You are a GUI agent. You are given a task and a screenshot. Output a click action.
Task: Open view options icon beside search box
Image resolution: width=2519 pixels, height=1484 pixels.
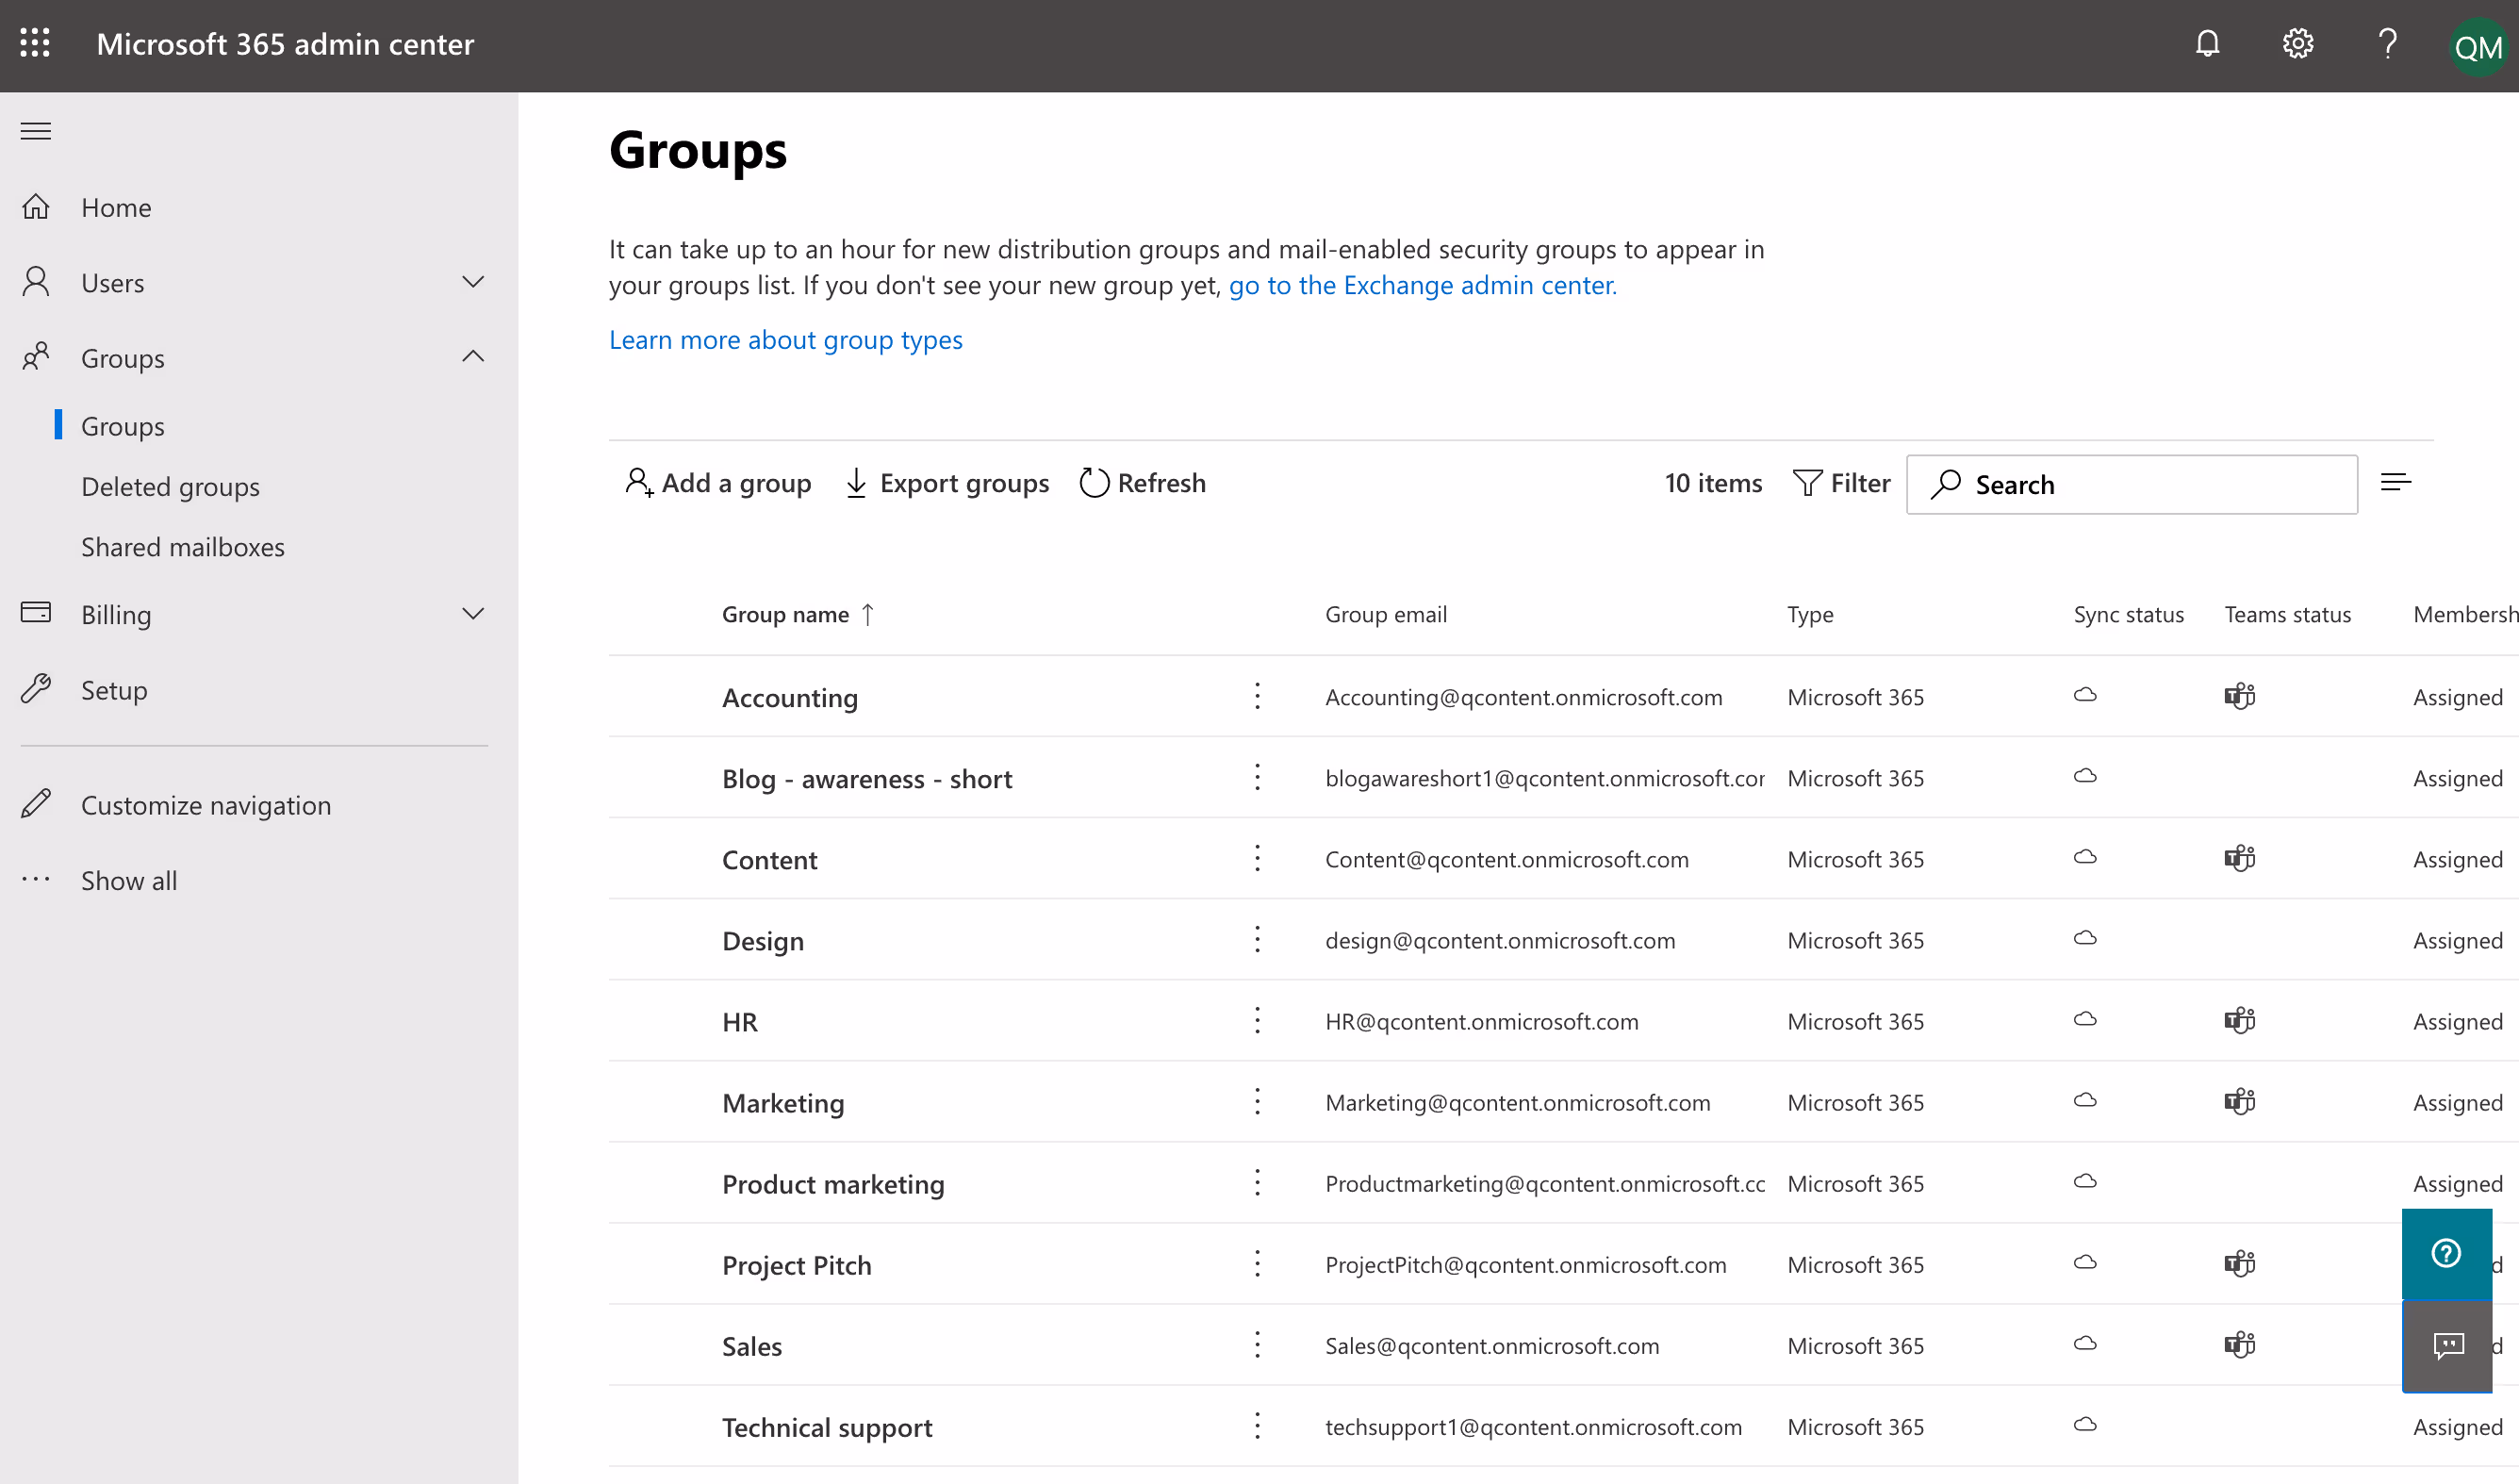(2396, 483)
